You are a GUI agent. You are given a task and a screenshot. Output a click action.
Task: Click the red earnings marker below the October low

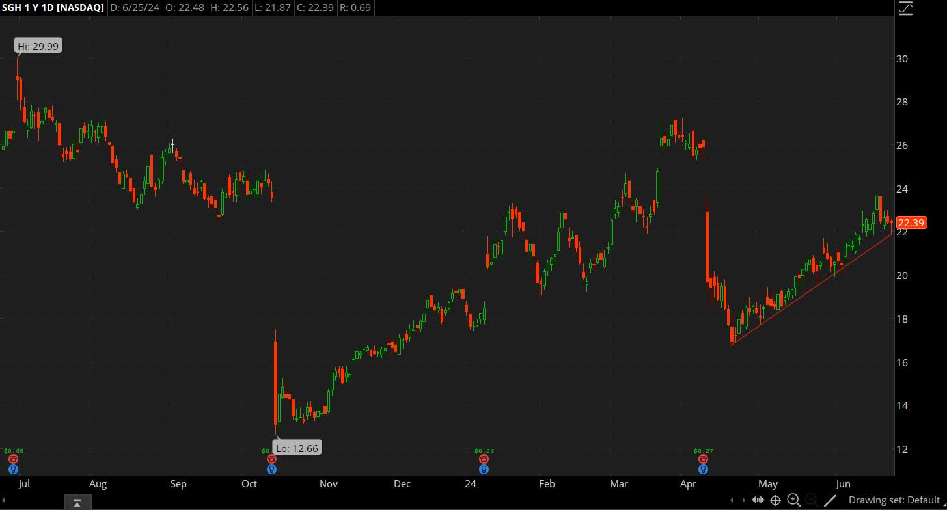(271, 458)
